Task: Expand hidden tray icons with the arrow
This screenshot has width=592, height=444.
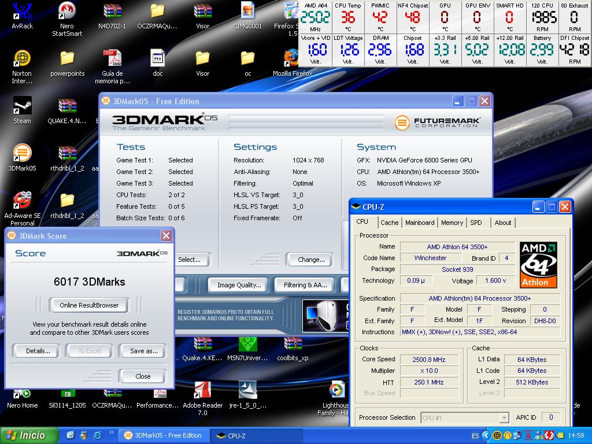Action: [486, 436]
